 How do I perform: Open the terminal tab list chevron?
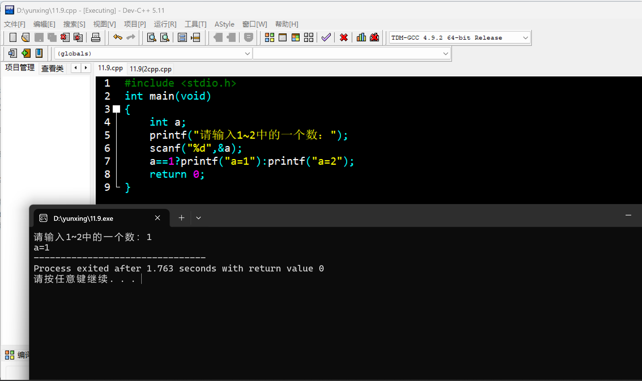(x=199, y=218)
